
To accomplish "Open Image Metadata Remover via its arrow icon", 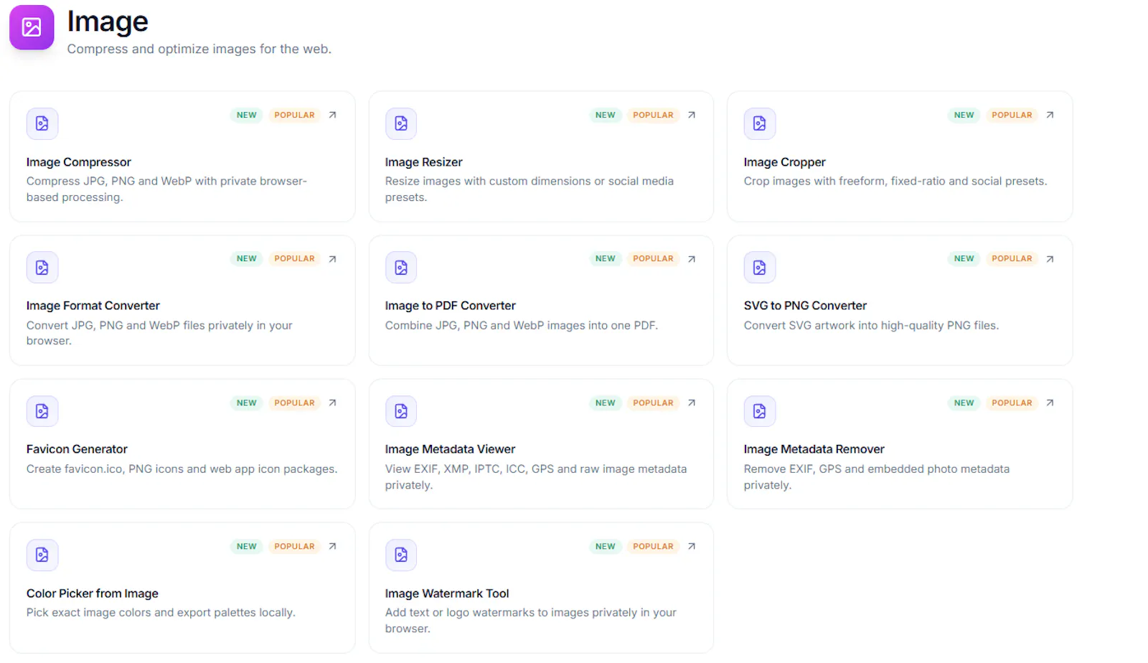I will (x=1050, y=403).
